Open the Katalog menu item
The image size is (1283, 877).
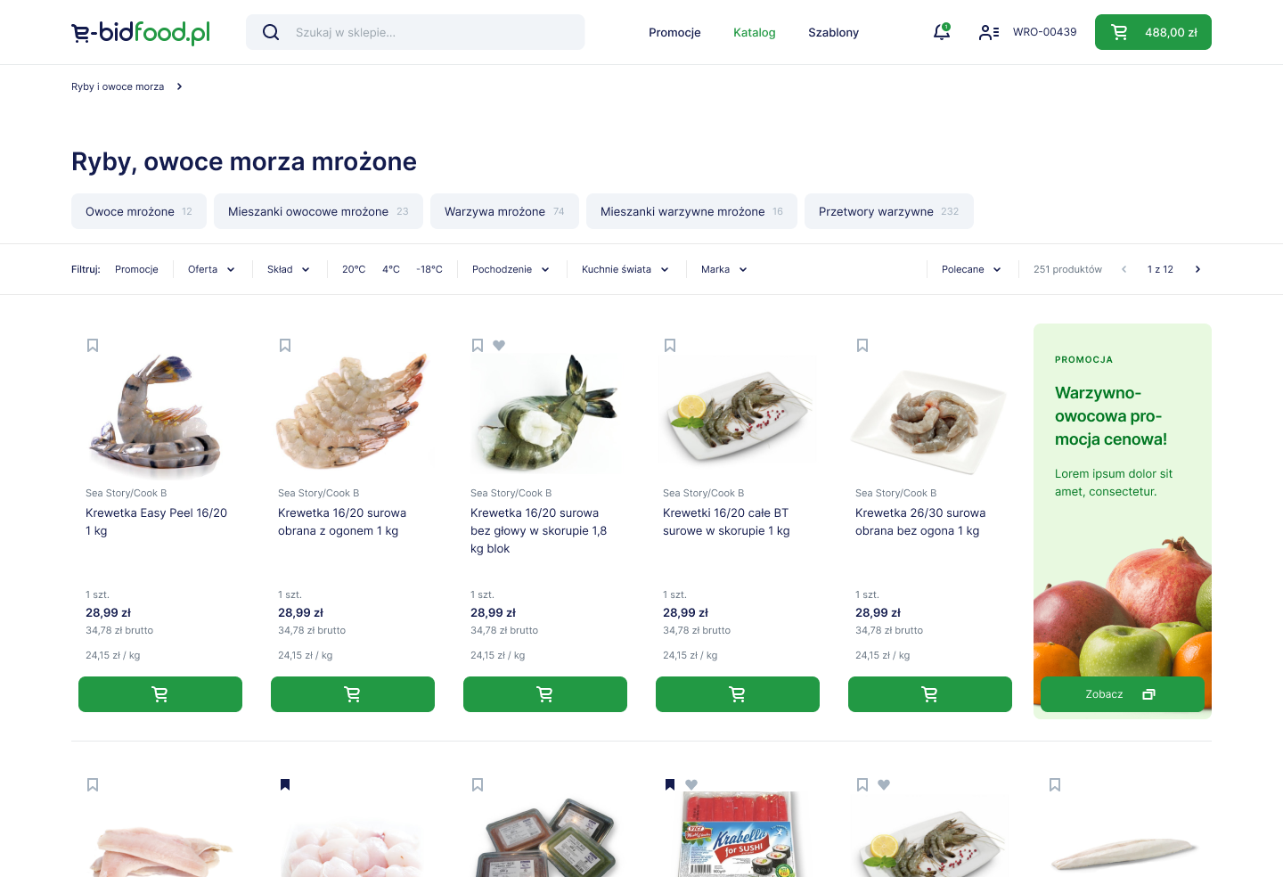[x=755, y=32]
